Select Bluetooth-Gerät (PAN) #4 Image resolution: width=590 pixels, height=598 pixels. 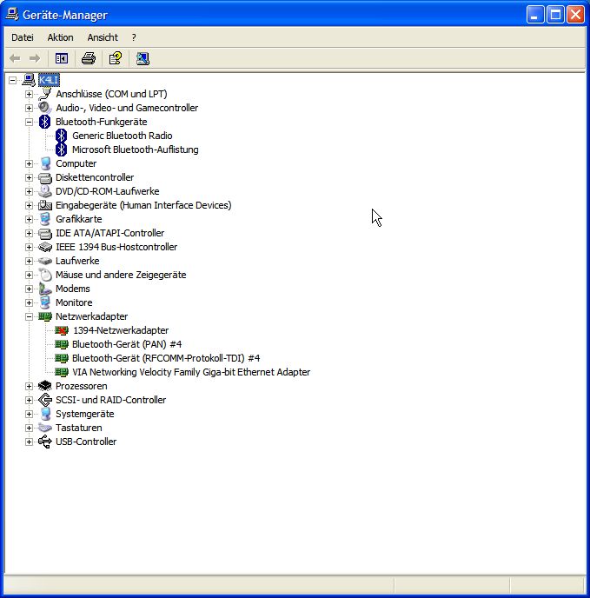127,344
